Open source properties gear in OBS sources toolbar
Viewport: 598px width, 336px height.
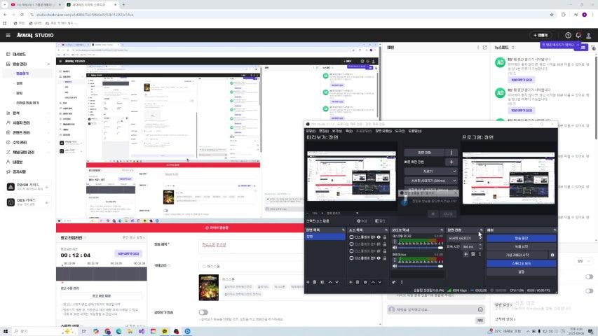[x=365, y=282]
